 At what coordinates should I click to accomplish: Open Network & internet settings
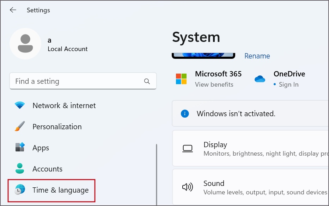click(64, 105)
